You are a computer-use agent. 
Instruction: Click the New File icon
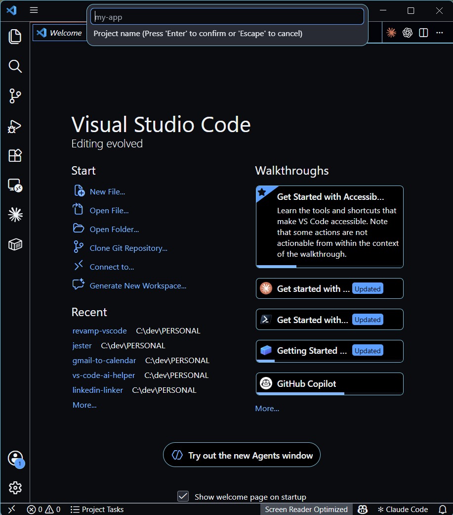pyautogui.click(x=79, y=191)
